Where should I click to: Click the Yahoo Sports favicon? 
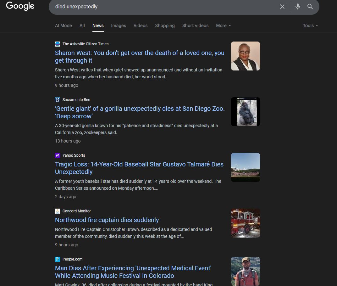(x=58, y=155)
